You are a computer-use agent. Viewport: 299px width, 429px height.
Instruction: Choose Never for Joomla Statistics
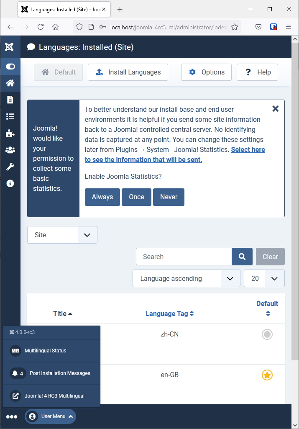coord(169,197)
